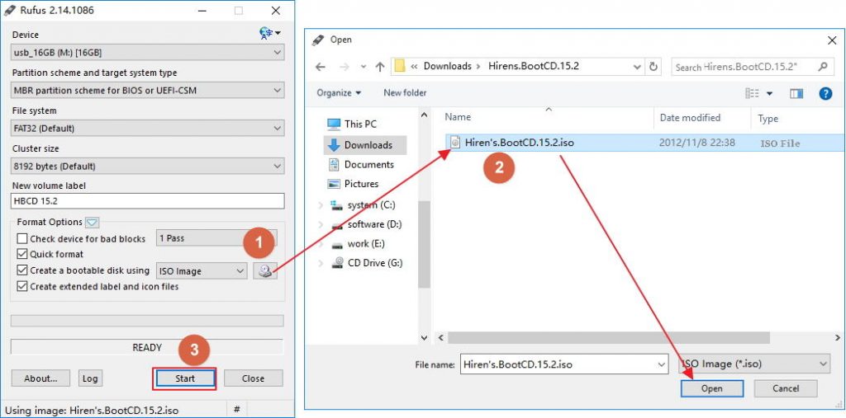Select the Hiren's.BootCD.15.2.iso file name
Viewport: 846px width, 418px height.
[x=519, y=143]
